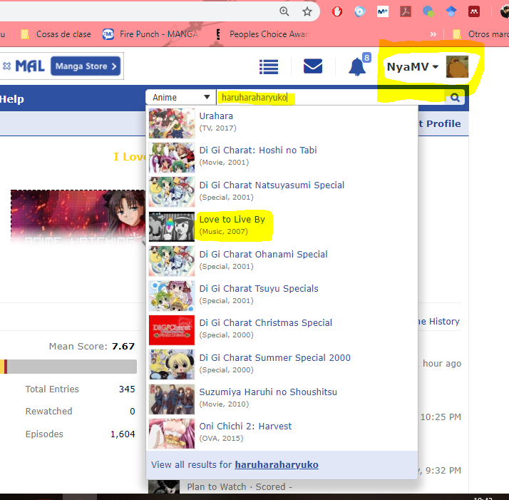
Task: Click the zoom magnifier in address bar
Action: click(x=284, y=11)
